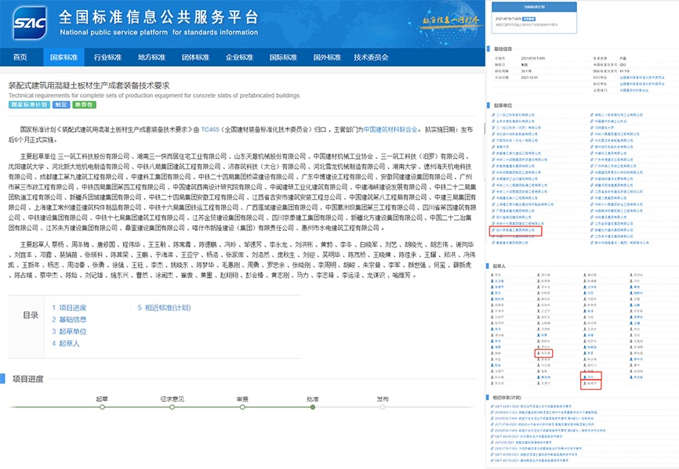Open the 技术委员会 menu item
The height and width of the screenshot is (469, 679).
point(371,57)
